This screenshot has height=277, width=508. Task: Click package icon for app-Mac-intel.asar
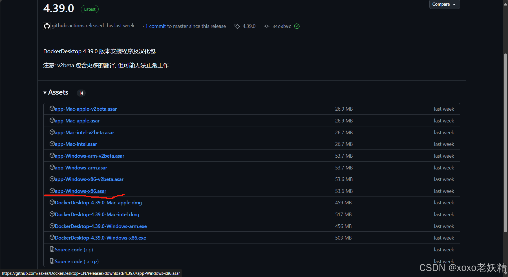(x=52, y=144)
